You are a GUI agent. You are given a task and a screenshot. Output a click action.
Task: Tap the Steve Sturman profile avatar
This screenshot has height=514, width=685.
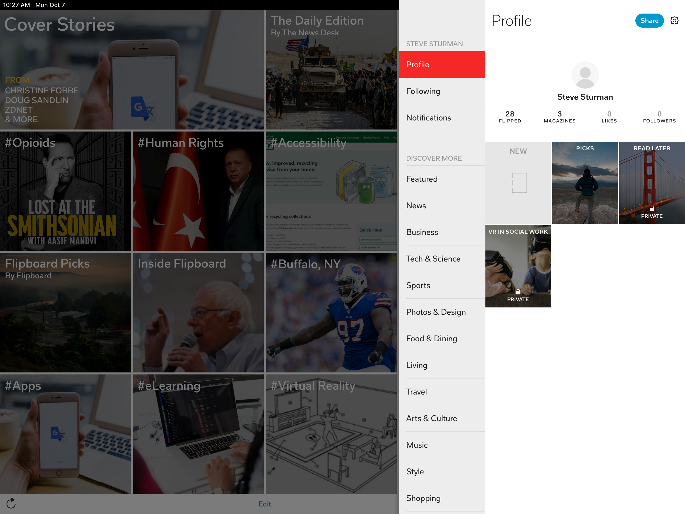585,75
